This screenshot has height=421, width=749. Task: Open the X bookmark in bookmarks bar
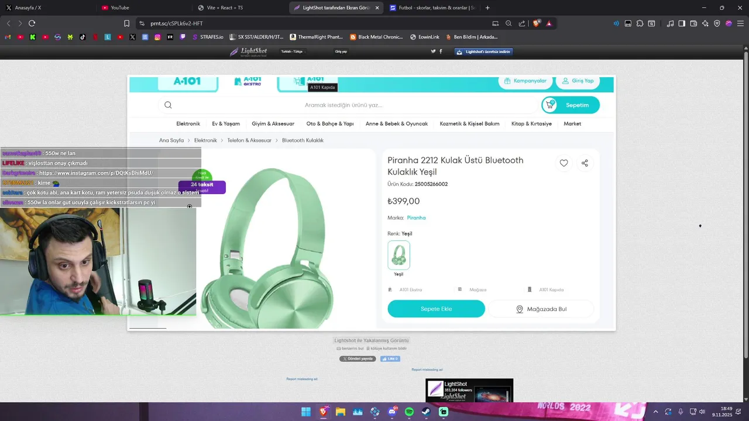(132, 37)
